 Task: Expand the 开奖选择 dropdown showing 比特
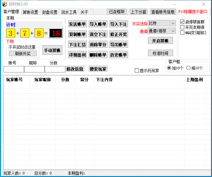162,23
